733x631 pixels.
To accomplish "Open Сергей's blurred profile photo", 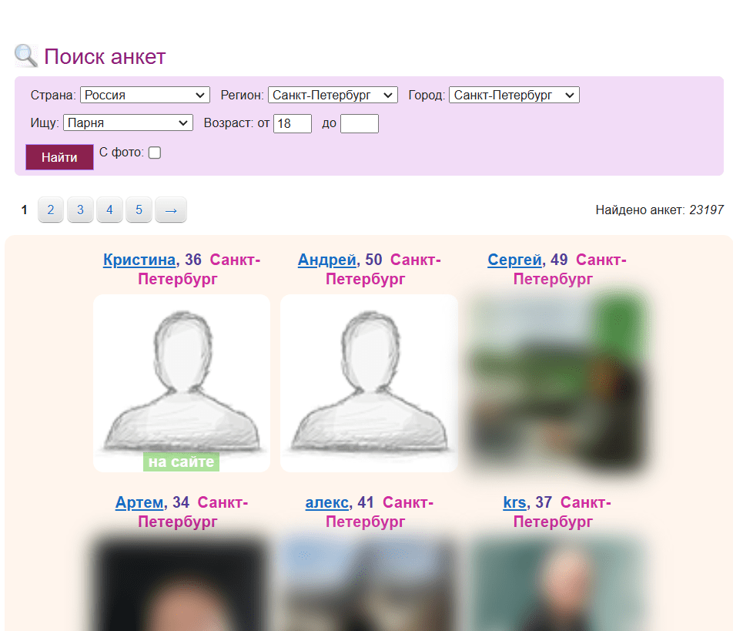I will click(x=557, y=382).
